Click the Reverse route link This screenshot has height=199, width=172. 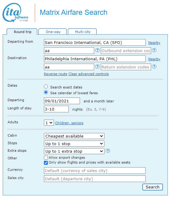click(x=55, y=74)
